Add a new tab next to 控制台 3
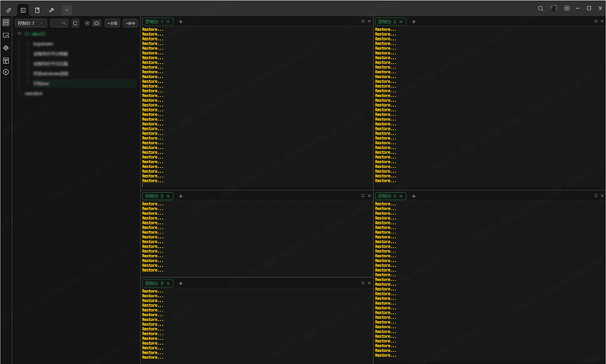This screenshot has width=606, height=364. pyautogui.click(x=180, y=196)
